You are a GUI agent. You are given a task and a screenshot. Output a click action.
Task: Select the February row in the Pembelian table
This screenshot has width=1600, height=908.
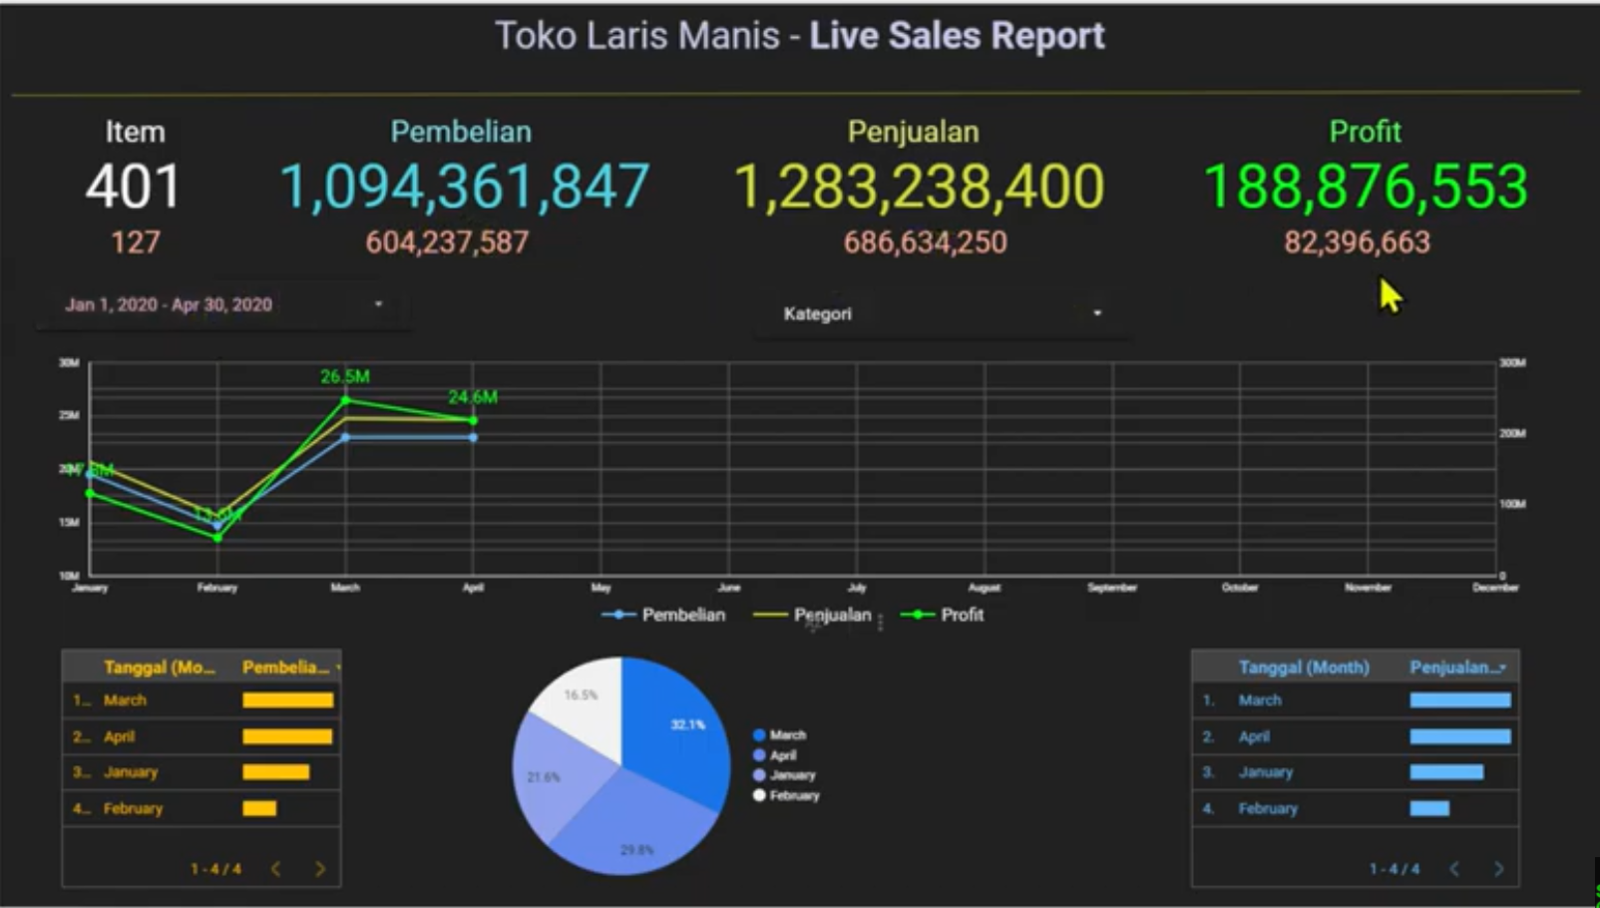(x=133, y=808)
